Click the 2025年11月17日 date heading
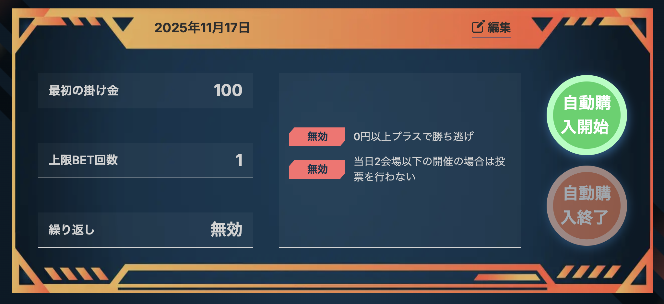This screenshot has height=304, width=664. pyautogui.click(x=202, y=28)
